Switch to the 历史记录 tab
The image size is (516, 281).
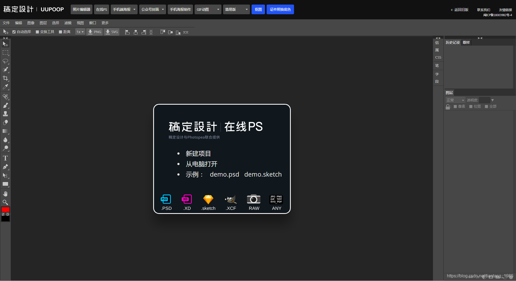453,42
